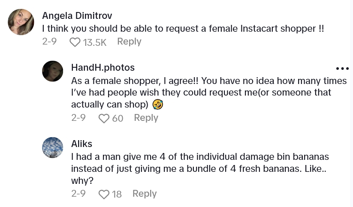The image size is (353, 207).
Task: Open Angela Dimitrov's profile picture
Action: point(21,22)
